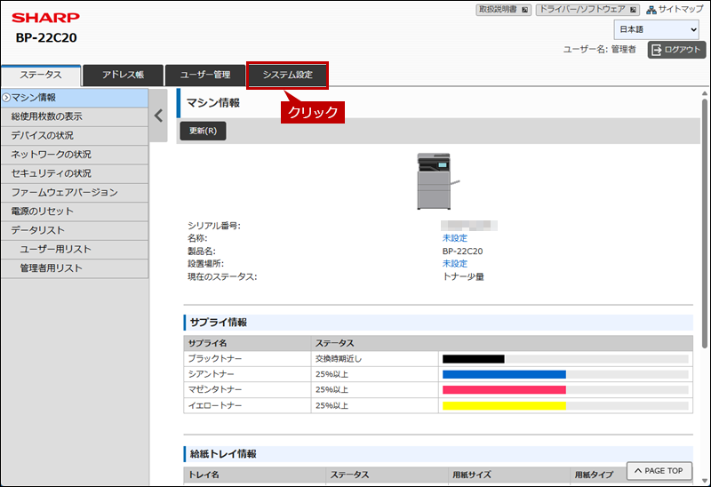Open the ドライバー/ソフトウェア link

click(587, 10)
